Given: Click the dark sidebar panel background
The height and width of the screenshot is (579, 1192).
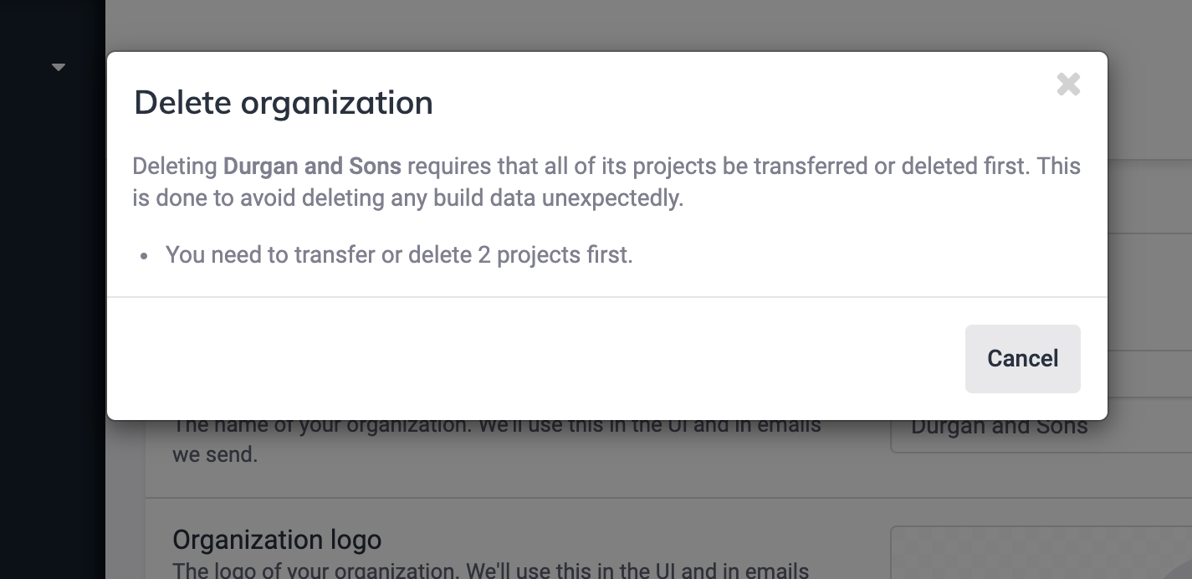Looking at the screenshot, I should pos(50,335).
